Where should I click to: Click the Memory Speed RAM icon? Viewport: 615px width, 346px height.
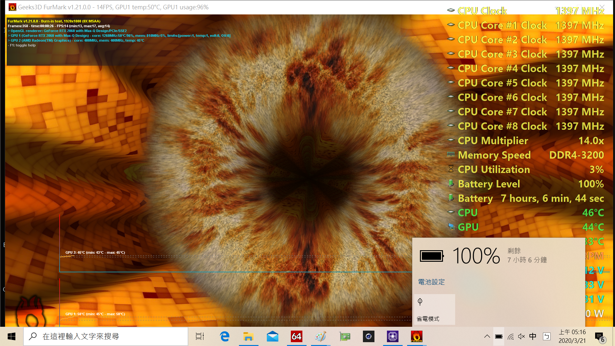coord(451,154)
